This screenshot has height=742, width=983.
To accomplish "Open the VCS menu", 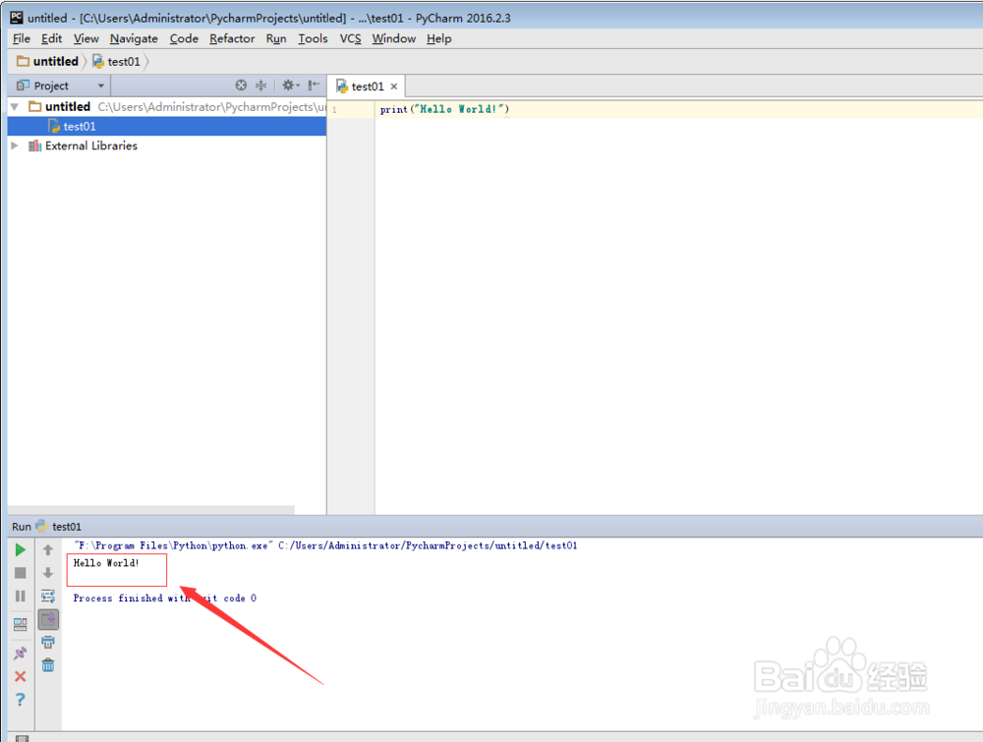I will [x=351, y=39].
